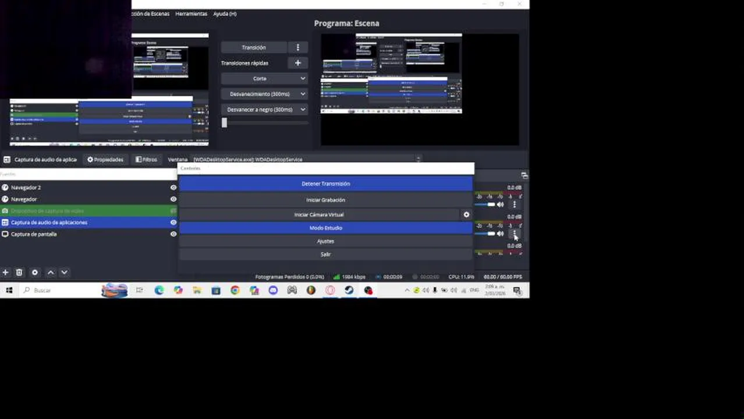Open the Ayuda (H) menu

pos(225,13)
